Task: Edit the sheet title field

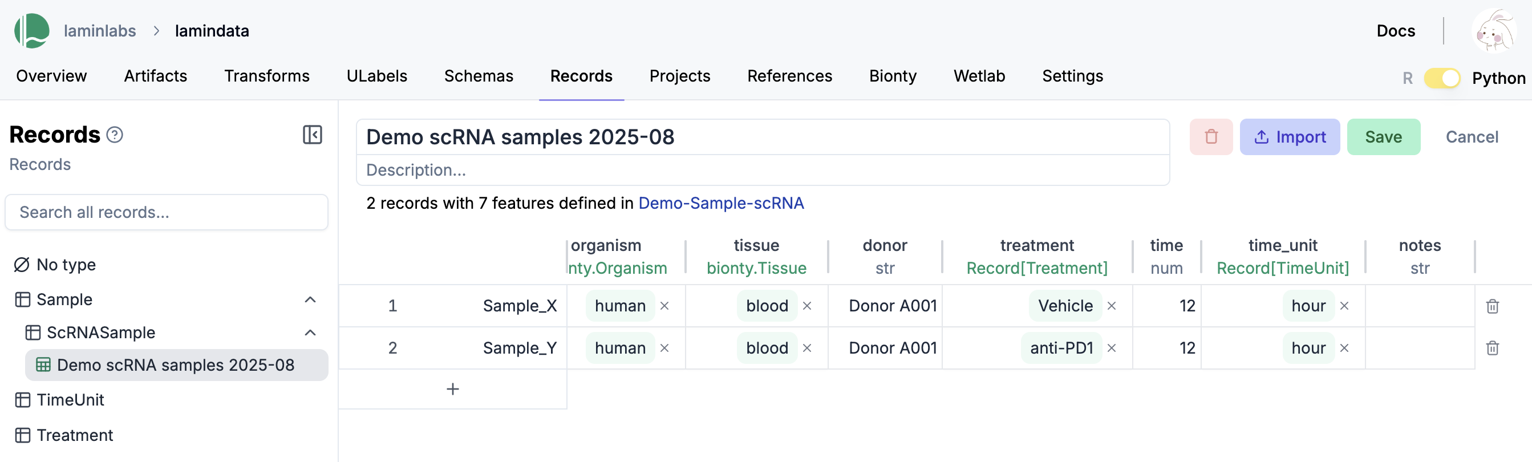Action: point(763,137)
